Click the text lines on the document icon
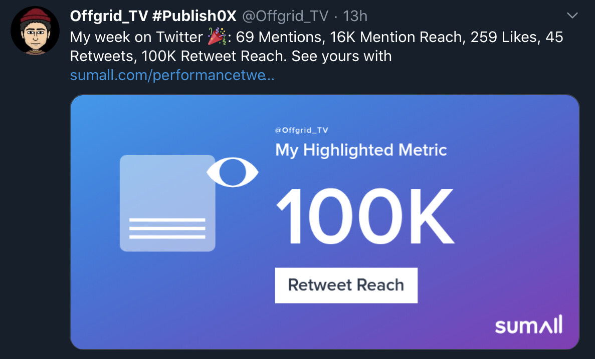The width and height of the screenshot is (595, 359). pyautogui.click(x=167, y=228)
